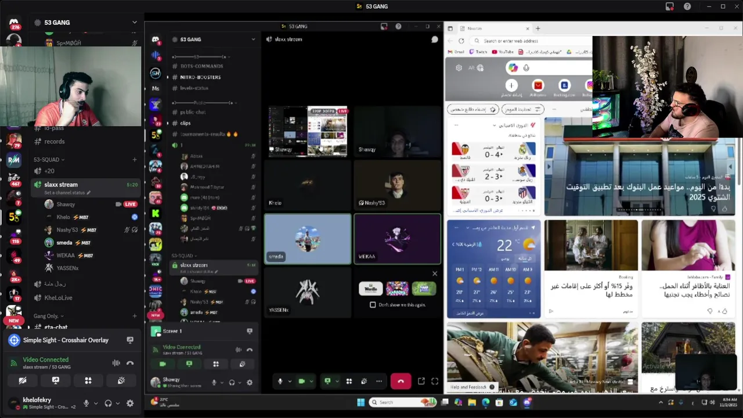Image resolution: width=743 pixels, height=418 pixels.
Task: Toggle camera in streamed call control bar
Action: (x=301, y=381)
